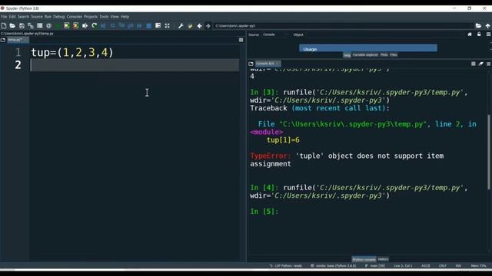Viewport: 492px width, 276px height.
Task: Start debugging the file
Action: 103,25
